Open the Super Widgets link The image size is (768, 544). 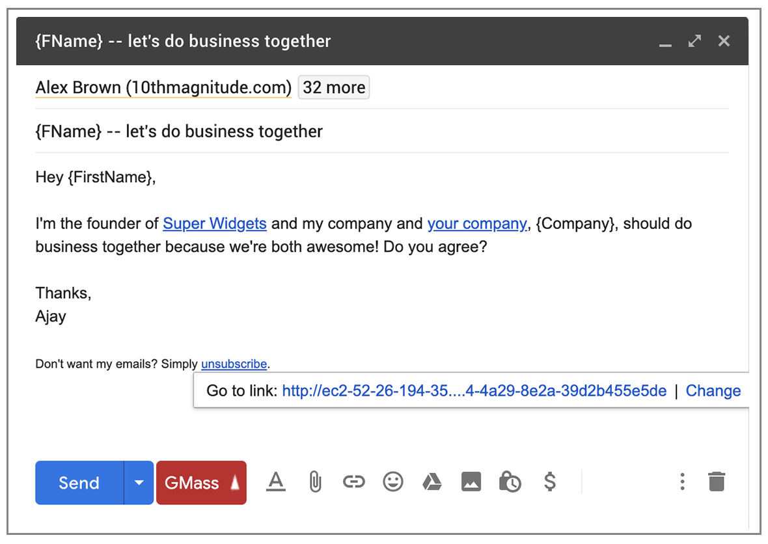tap(214, 224)
